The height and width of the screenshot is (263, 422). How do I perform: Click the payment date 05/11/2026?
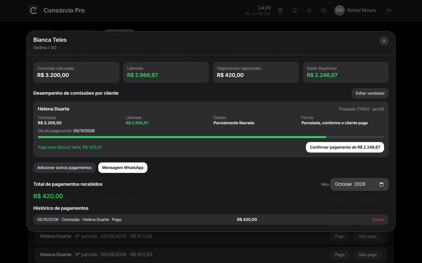click(x=84, y=131)
